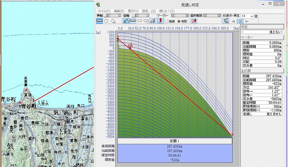Viewport: 288px width, 167px height.
Task: Click 累積標高(-) value -1108m
Action: 275,110
